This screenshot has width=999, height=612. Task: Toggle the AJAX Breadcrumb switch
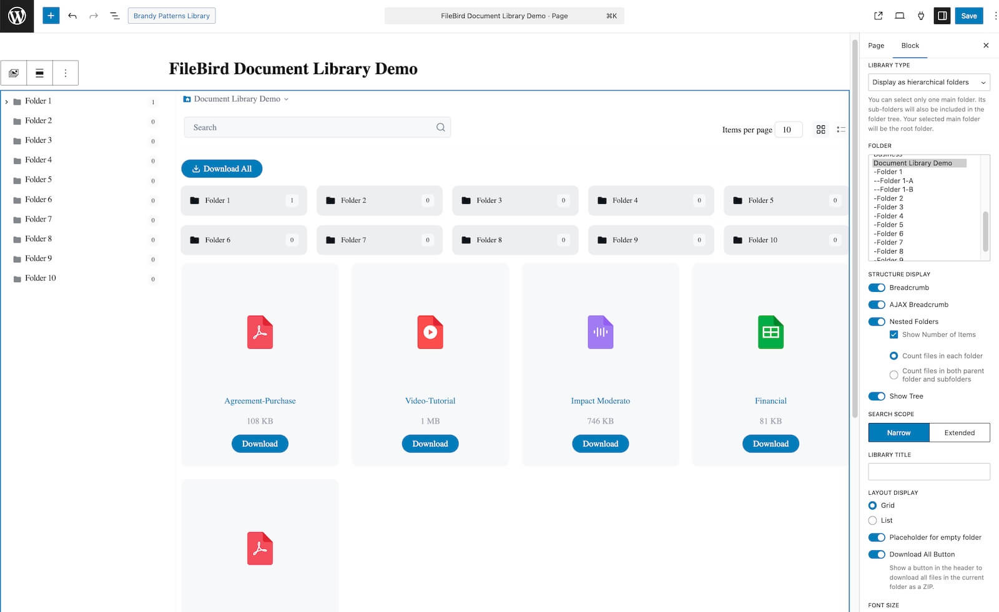[877, 304]
